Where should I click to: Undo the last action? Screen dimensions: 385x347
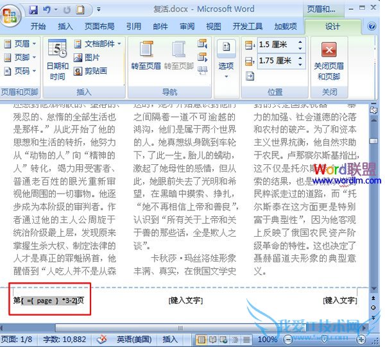coord(46,10)
